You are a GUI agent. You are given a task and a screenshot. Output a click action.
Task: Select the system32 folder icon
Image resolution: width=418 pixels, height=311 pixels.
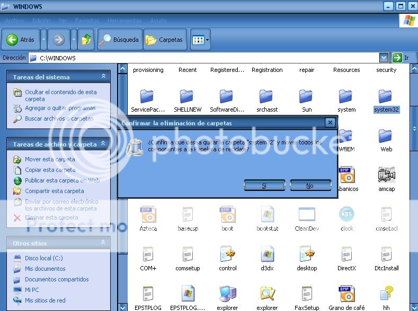coord(386,97)
